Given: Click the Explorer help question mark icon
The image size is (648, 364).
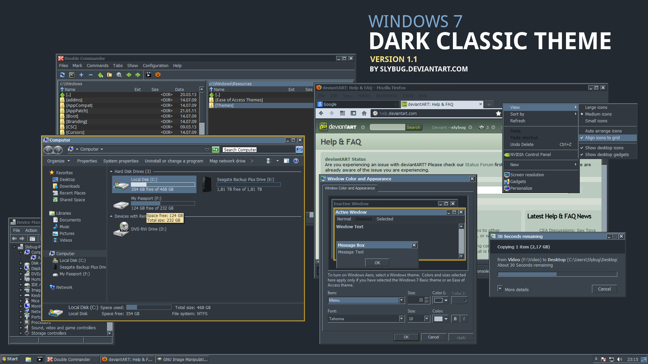Looking at the screenshot, I should pyautogui.click(x=296, y=161).
